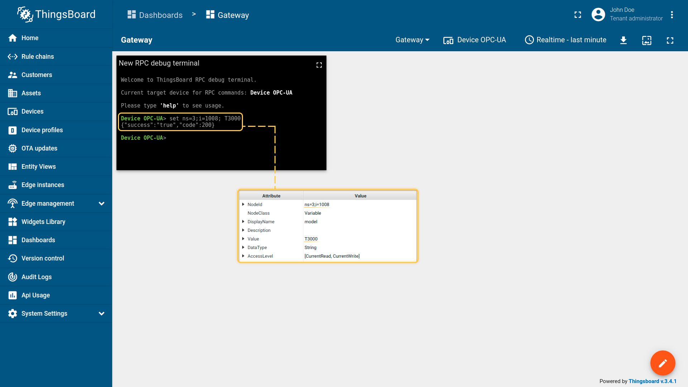688x387 pixels.
Task: Click the T3000 value cell
Action: click(311, 239)
